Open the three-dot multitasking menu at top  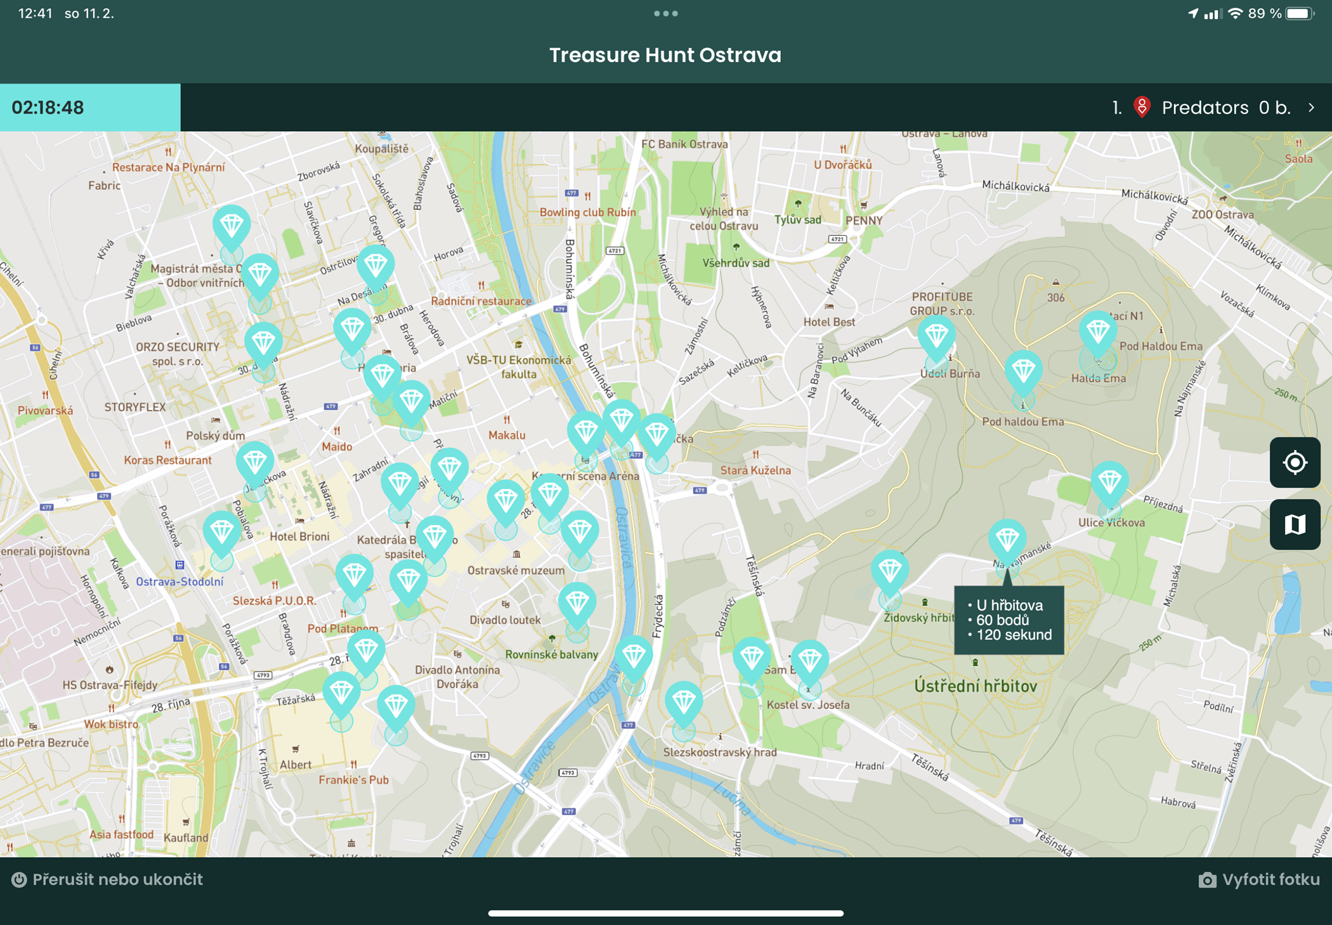tap(665, 13)
